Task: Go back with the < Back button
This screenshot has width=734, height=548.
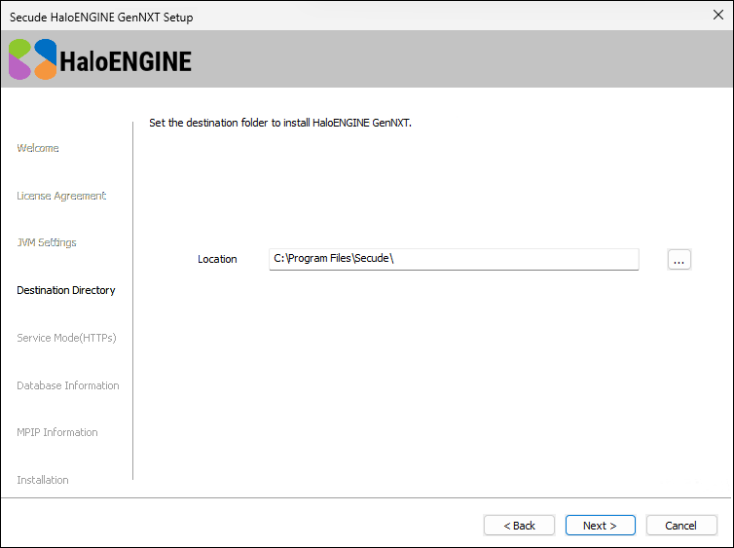Action: click(519, 525)
